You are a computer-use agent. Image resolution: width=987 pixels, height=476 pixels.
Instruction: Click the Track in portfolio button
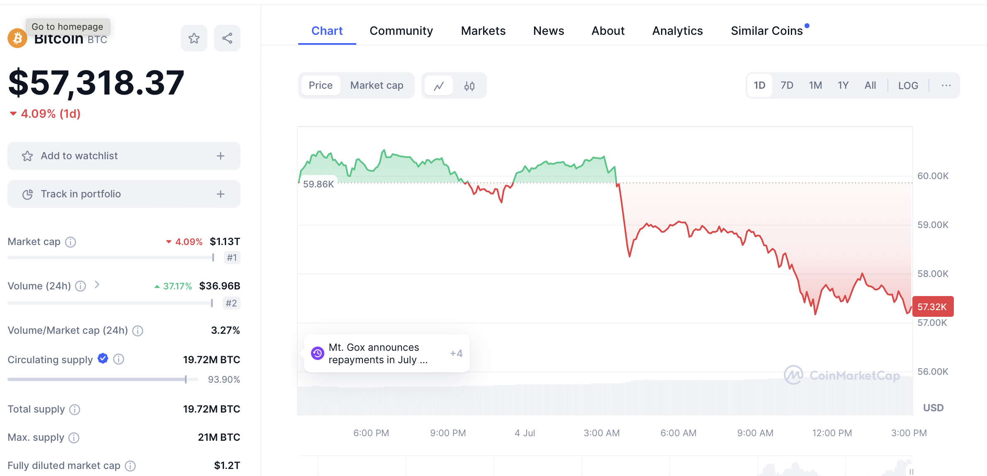pos(124,194)
